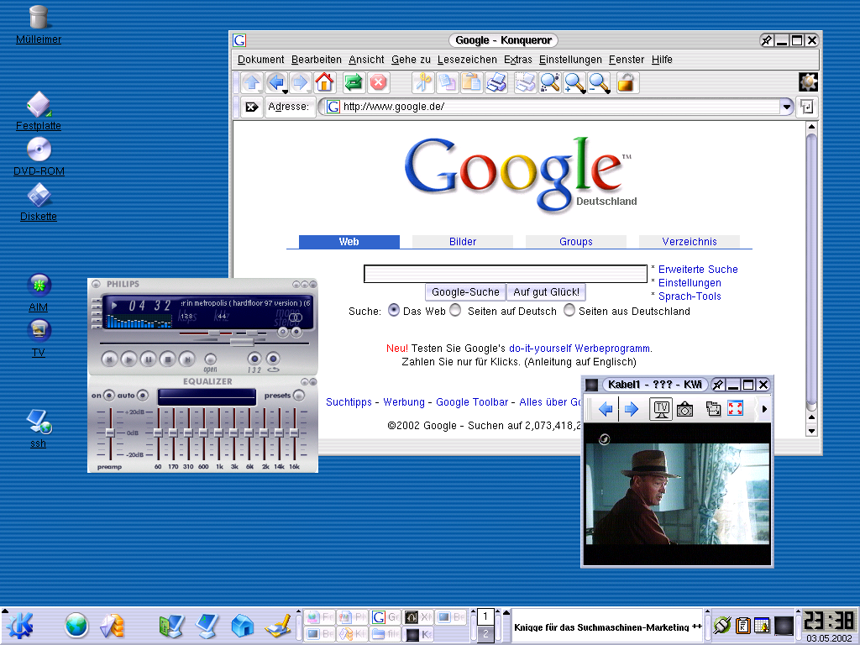860x645 pixels.
Task: Switch to the Bilder tab on Google
Action: point(463,241)
